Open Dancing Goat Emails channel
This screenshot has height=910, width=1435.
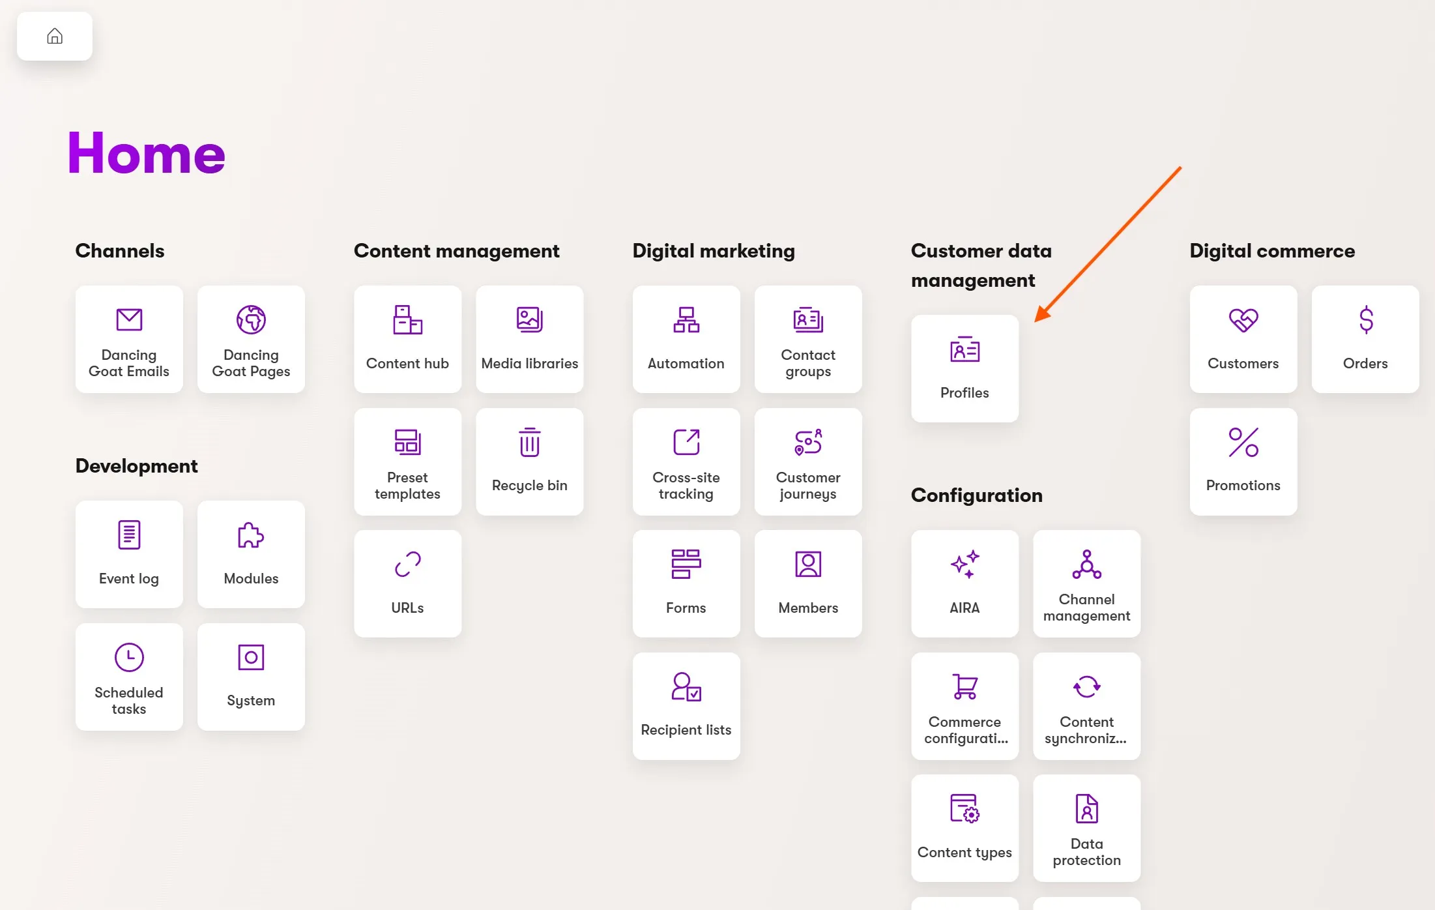pyautogui.click(x=129, y=339)
